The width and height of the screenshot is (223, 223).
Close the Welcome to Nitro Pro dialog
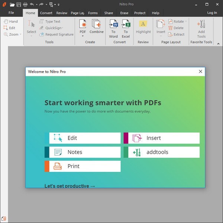click(x=201, y=71)
